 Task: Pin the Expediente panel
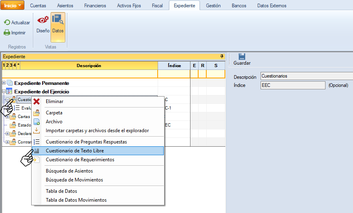(222, 57)
